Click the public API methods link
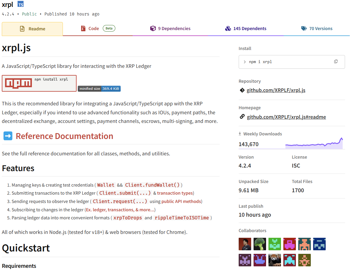The width and height of the screenshot is (351, 272). pos(181,201)
